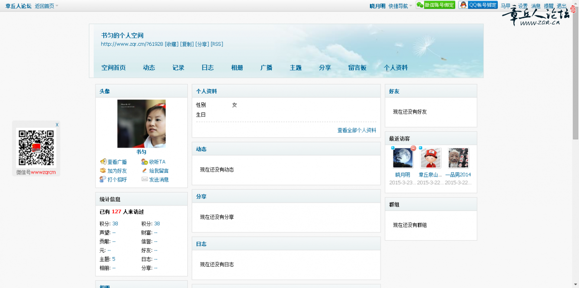Open the 空间首页 tab
This screenshot has height=288, width=579.
[114, 68]
